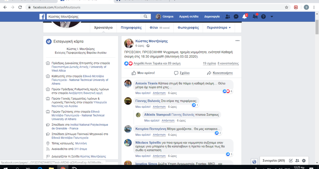Viewport: 319px width, 169px height.
Task: Click new message icon in chat bar
Action: [x=291, y=161]
